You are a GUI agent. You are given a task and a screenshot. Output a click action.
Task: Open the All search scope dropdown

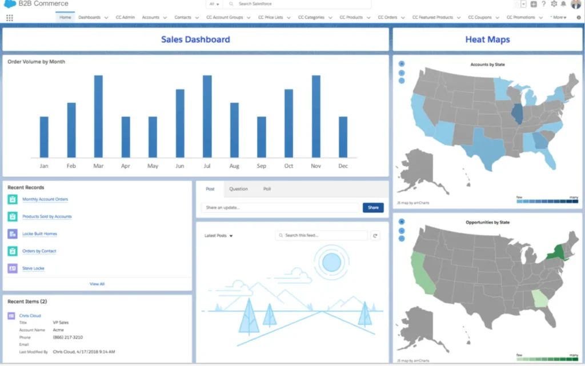(214, 4)
